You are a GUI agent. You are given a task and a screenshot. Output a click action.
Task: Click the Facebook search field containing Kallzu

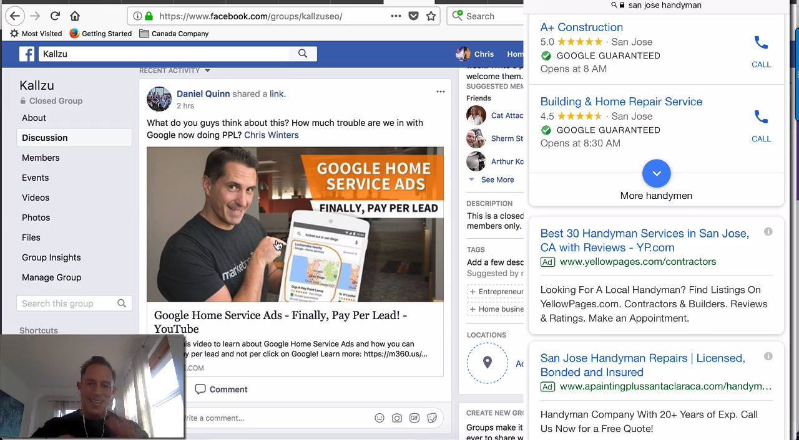(x=164, y=54)
